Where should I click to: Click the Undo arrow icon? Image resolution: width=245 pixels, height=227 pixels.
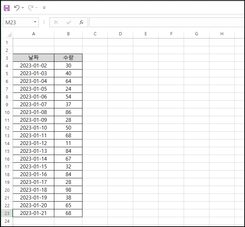tap(17, 8)
